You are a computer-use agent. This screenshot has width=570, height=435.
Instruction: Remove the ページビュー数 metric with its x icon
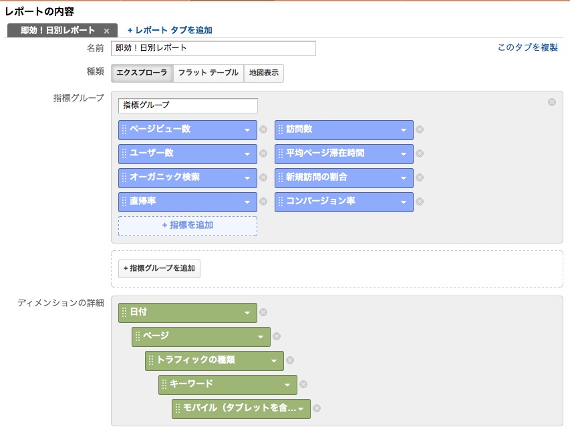[263, 129]
